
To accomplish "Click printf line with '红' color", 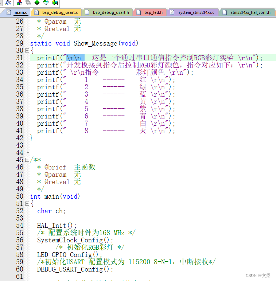I will (x=106, y=80).
